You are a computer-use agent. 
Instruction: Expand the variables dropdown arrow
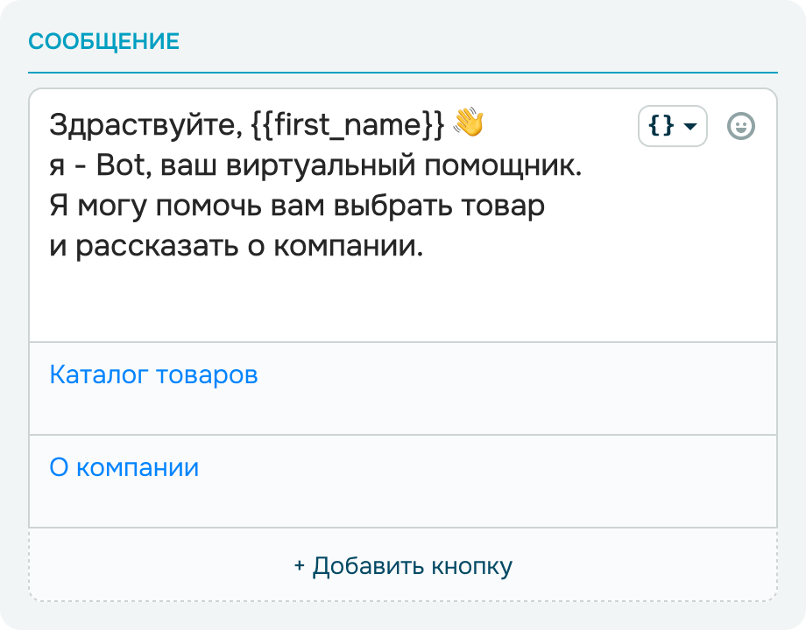pos(690,127)
